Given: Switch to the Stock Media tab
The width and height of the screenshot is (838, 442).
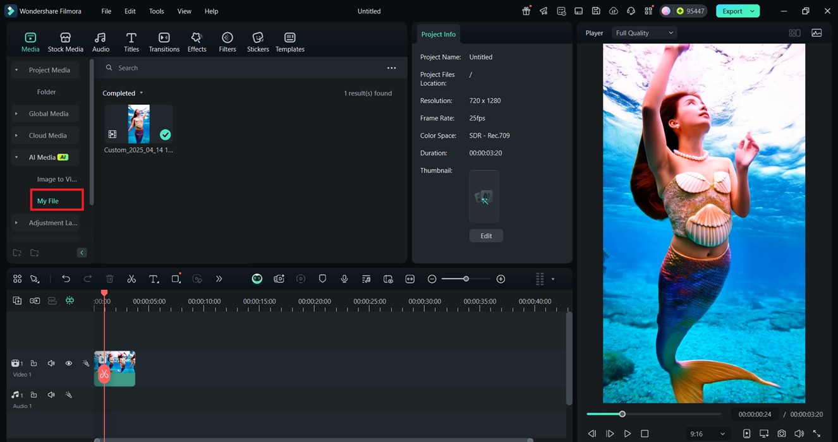Looking at the screenshot, I should pyautogui.click(x=66, y=42).
